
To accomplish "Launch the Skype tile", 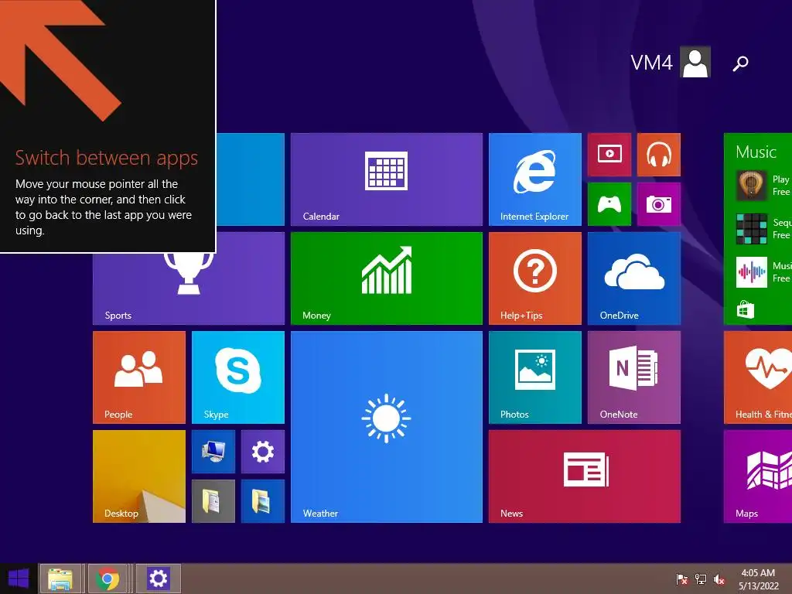I will (238, 377).
